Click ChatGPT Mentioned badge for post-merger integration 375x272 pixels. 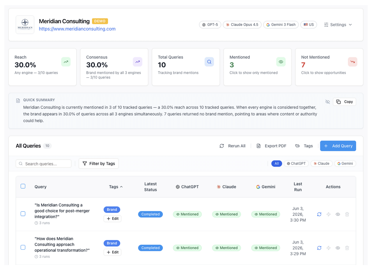[187, 214]
